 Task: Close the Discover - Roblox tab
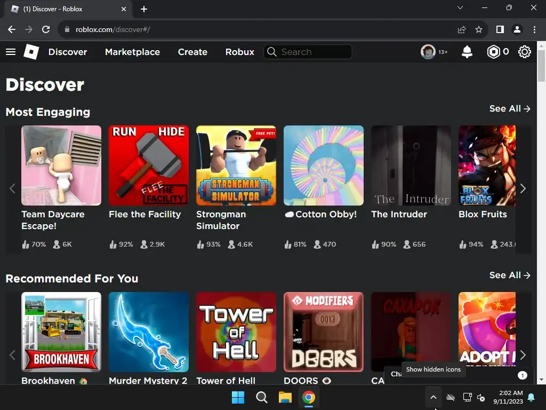tap(124, 9)
